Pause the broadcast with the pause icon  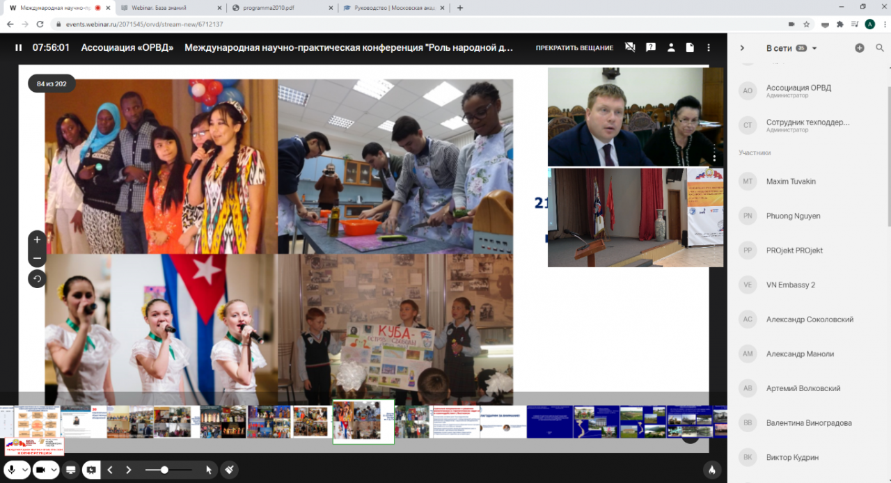[19, 48]
